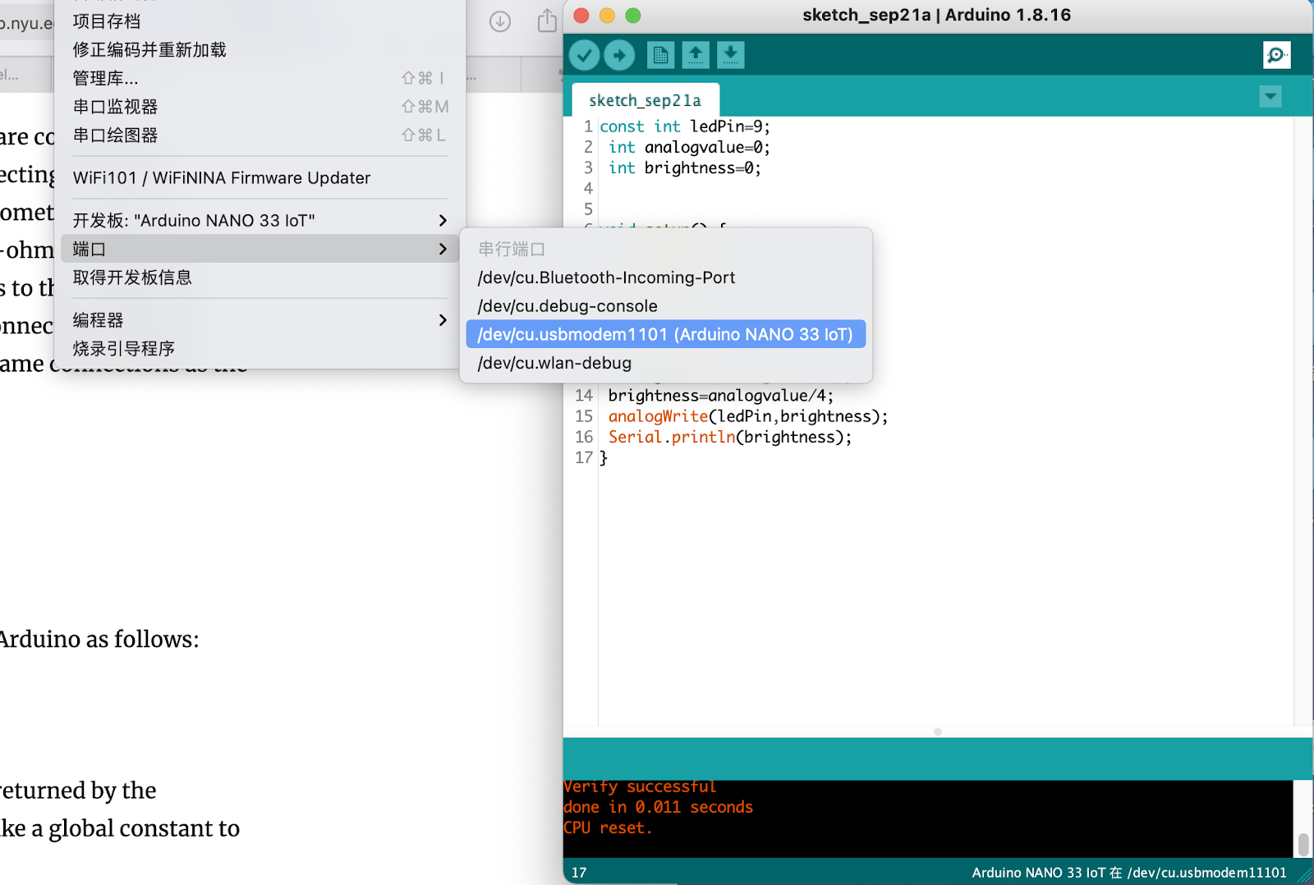Open 串口绘图器 menu entry
The height and width of the screenshot is (885, 1314).
coord(260,135)
